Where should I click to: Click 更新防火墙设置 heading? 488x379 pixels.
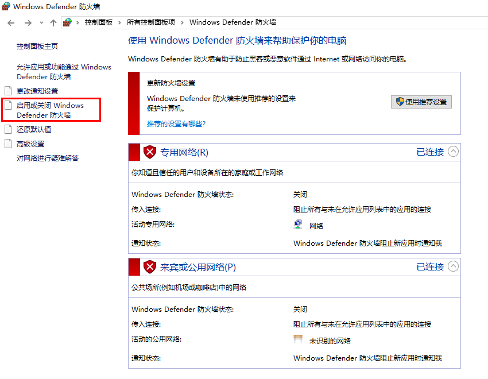pyautogui.click(x=171, y=83)
